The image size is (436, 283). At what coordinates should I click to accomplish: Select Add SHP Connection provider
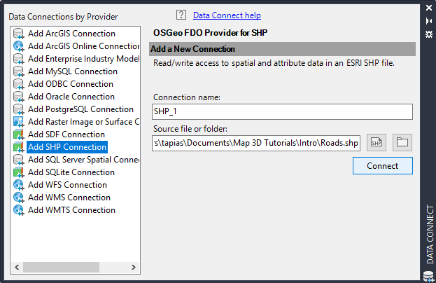pyautogui.click(x=66, y=147)
